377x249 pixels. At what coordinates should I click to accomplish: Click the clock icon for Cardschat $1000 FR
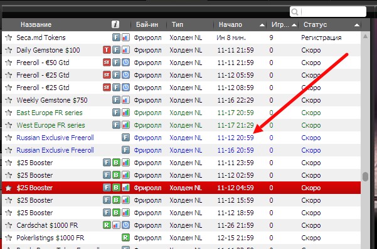[125, 225]
